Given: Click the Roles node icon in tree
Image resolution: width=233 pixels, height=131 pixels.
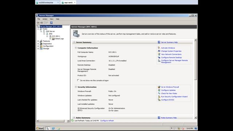Looking at the screenshot, I should coord(41,29).
